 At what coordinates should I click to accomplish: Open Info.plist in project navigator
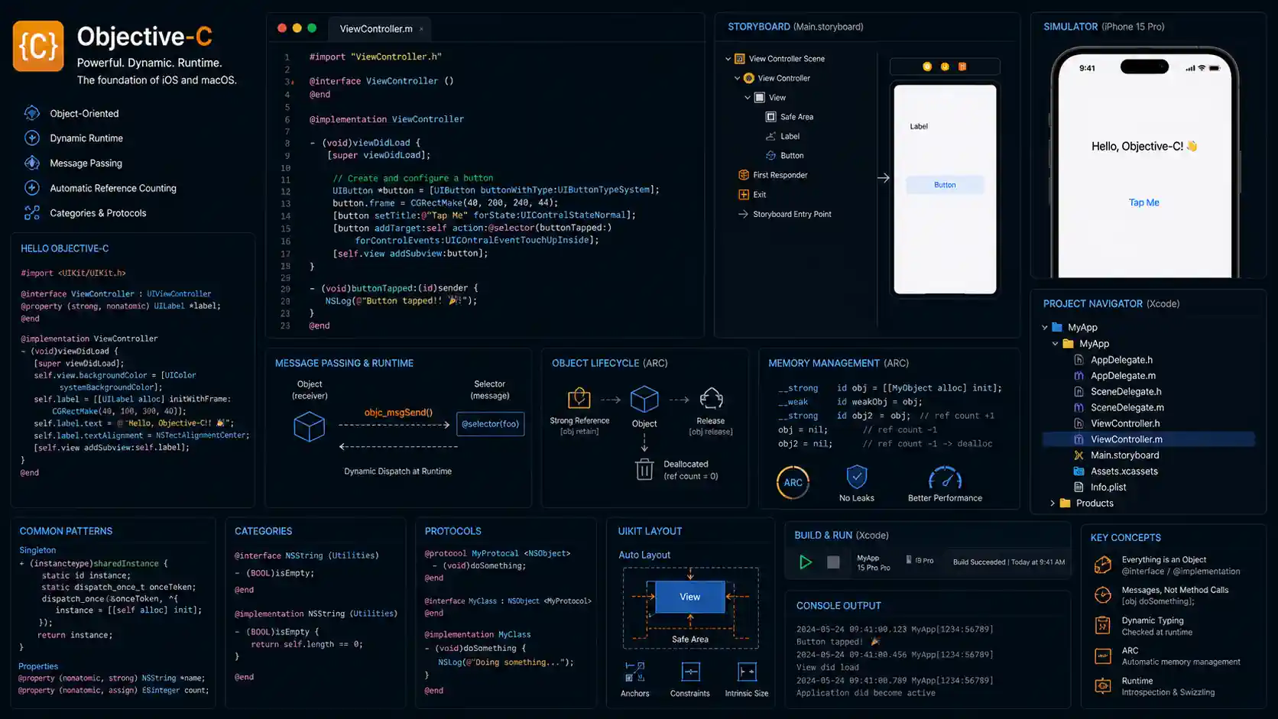[x=1108, y=487]
